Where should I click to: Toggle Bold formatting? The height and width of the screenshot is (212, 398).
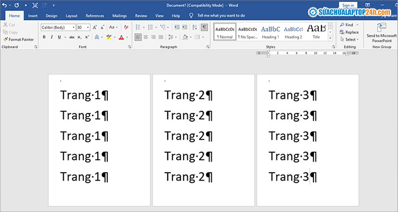click(x=44, y=37)
